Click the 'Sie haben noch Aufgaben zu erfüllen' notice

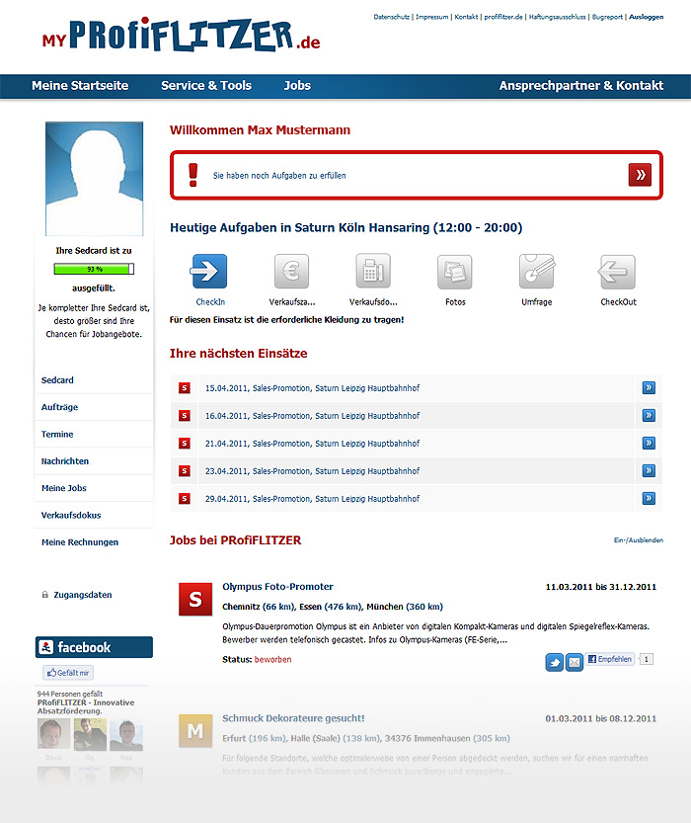(279, 175)
